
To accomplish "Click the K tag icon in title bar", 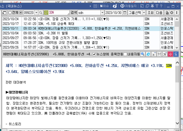I will [x=115, y=6].
